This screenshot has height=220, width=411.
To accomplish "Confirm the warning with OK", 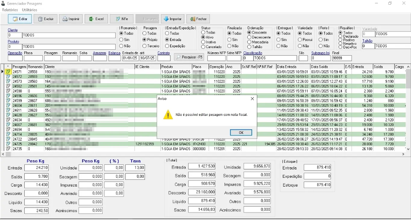I will 241,133.
